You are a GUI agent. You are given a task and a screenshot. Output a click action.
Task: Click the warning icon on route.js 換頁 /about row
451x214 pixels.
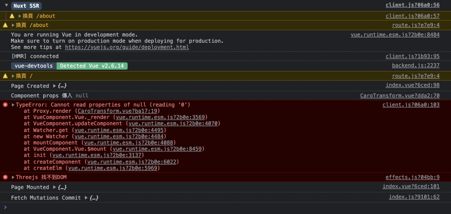(5, 25)
